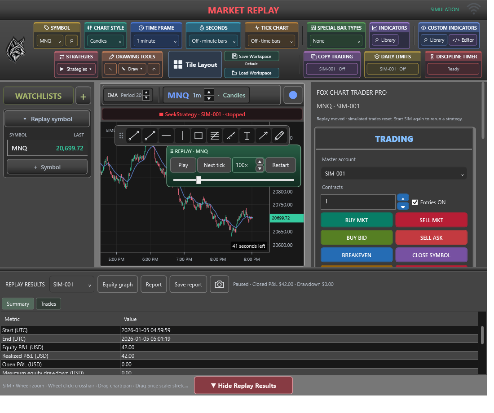The width and height of the screenshot is (494, 413).
Task: Click CLOSE SYMBOL
Action: click(x=431, y=255)
